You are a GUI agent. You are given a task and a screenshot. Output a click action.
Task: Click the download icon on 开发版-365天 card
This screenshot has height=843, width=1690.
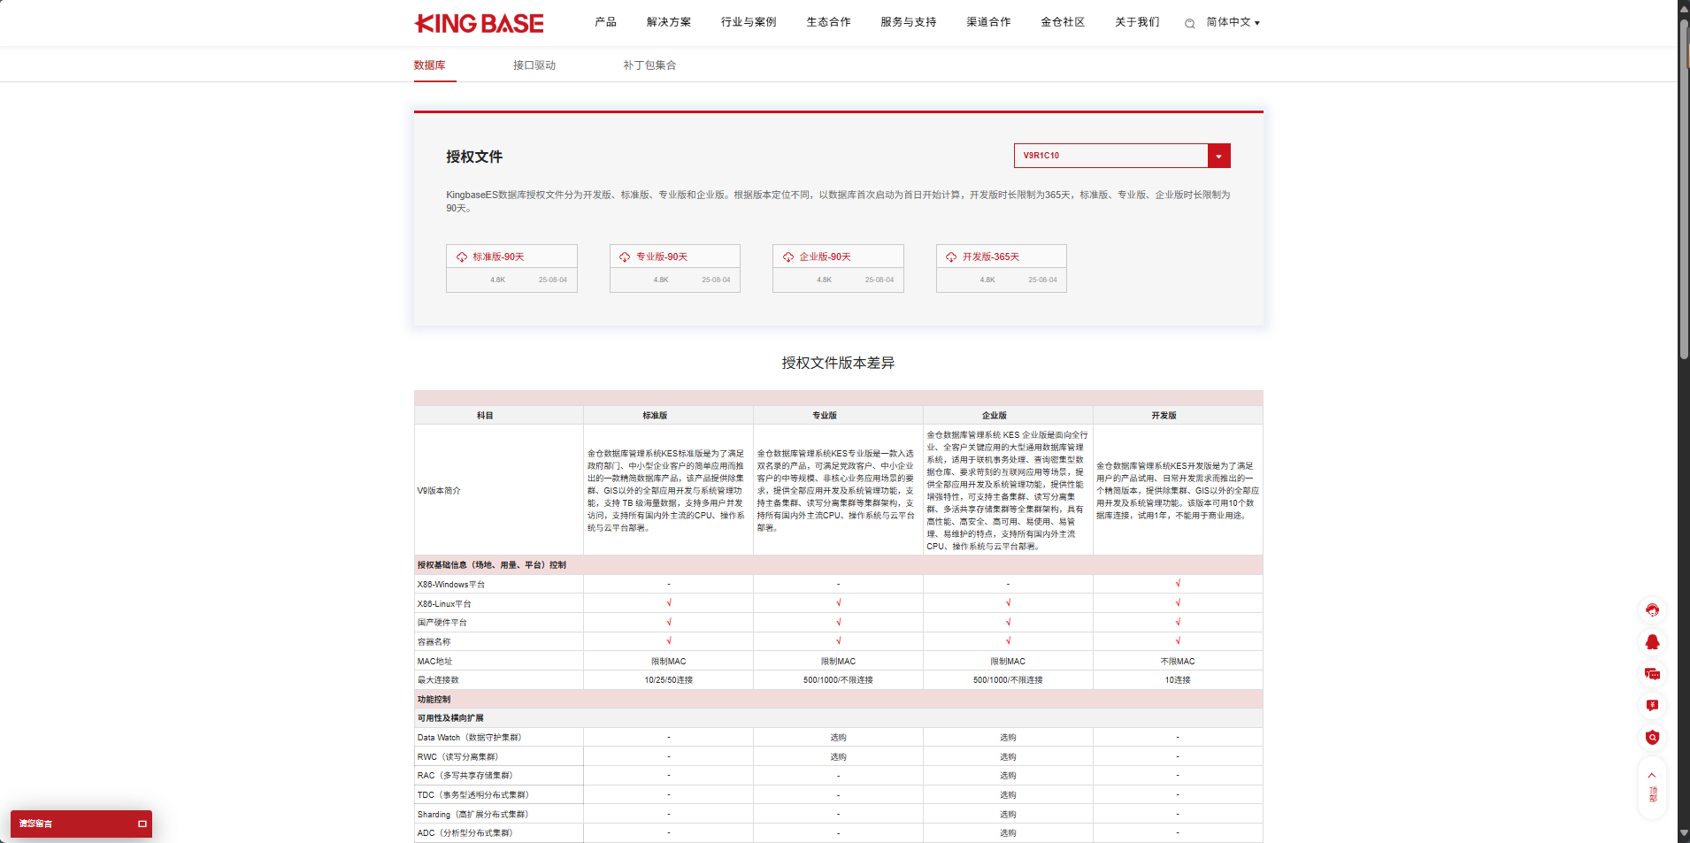(951, 257)
